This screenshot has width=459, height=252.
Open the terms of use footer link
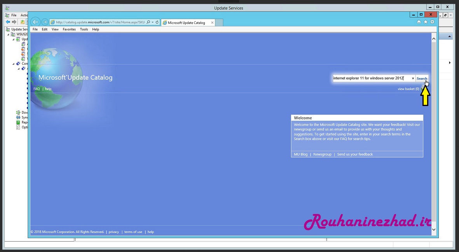[x=133, y=232]
